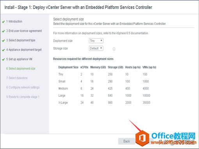Click the Medium row label
The height and width of the screenshot is (149, 199).
pos(63,89)
